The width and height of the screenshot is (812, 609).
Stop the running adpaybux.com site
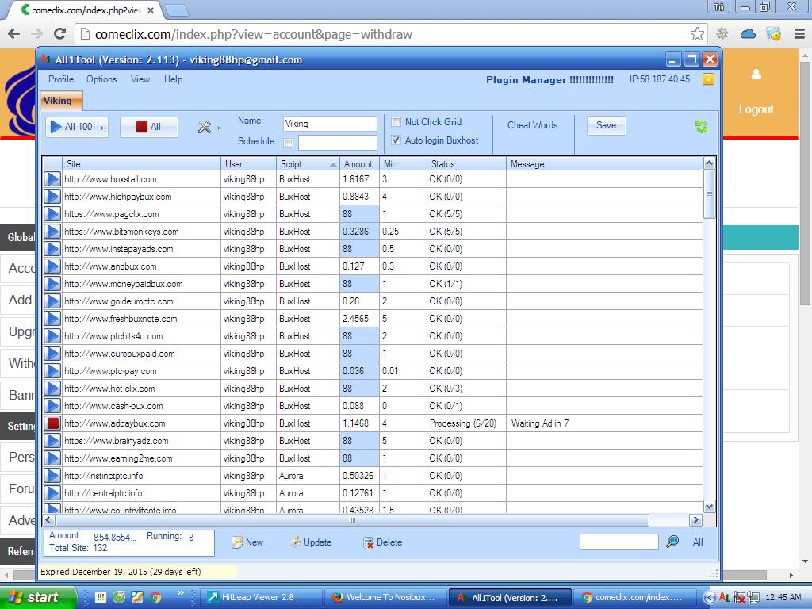(x=52, y=423)
